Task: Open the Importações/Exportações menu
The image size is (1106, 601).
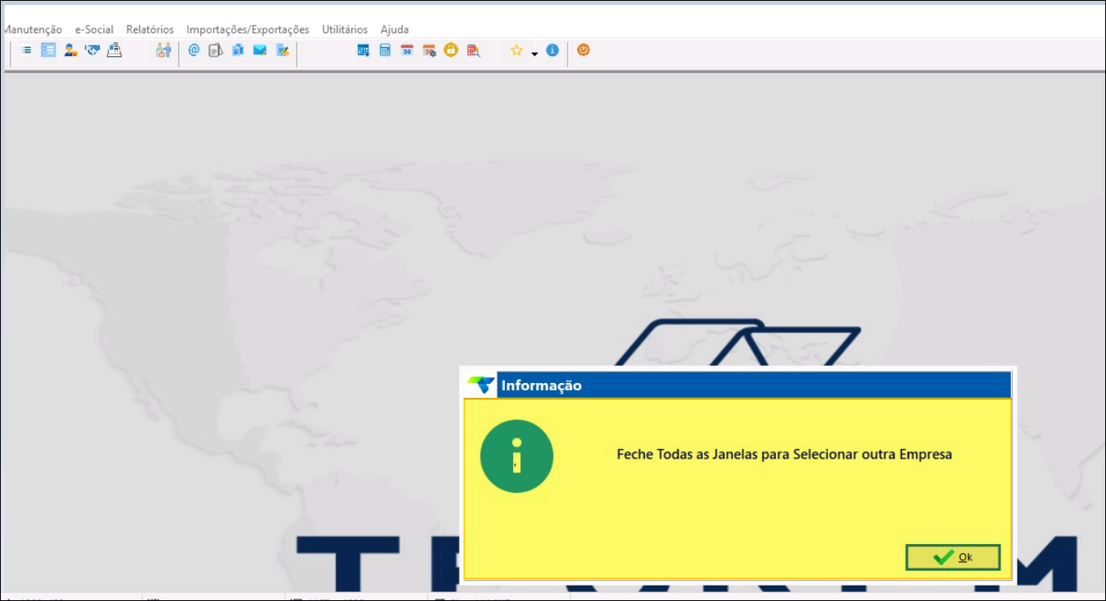Action: pos(247,29)
